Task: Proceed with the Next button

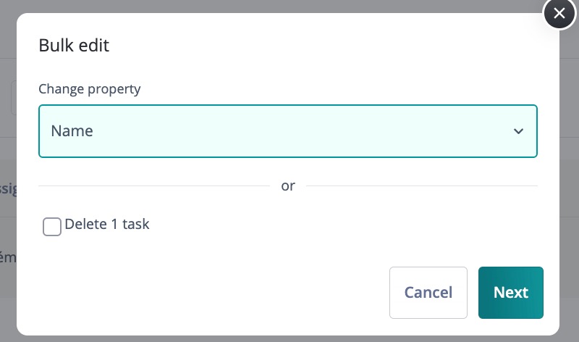Action: 510,293
